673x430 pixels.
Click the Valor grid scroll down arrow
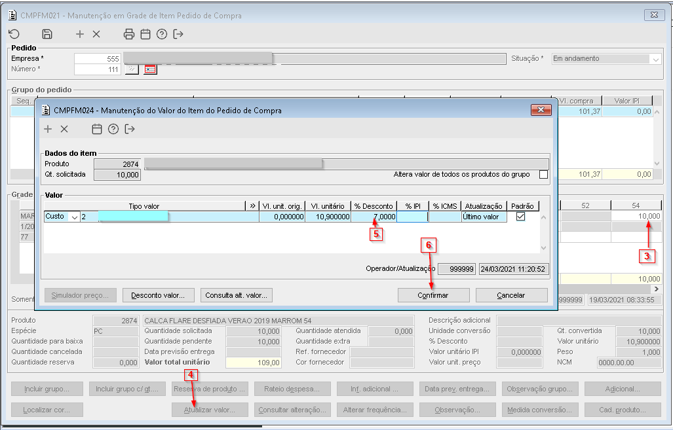click(543, 248)
